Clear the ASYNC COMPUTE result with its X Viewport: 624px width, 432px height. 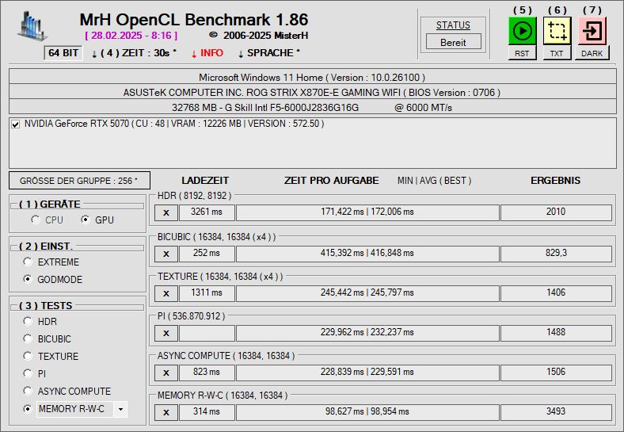click(x=166, y=373)
